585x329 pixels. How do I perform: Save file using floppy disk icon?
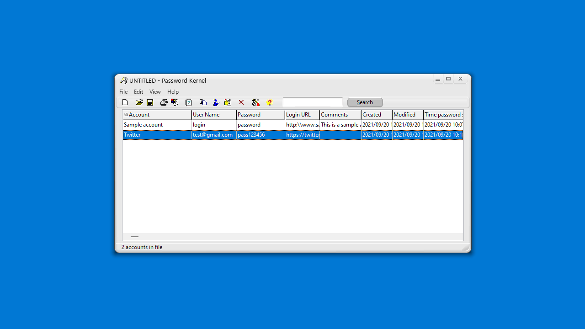tap(150, 102)
